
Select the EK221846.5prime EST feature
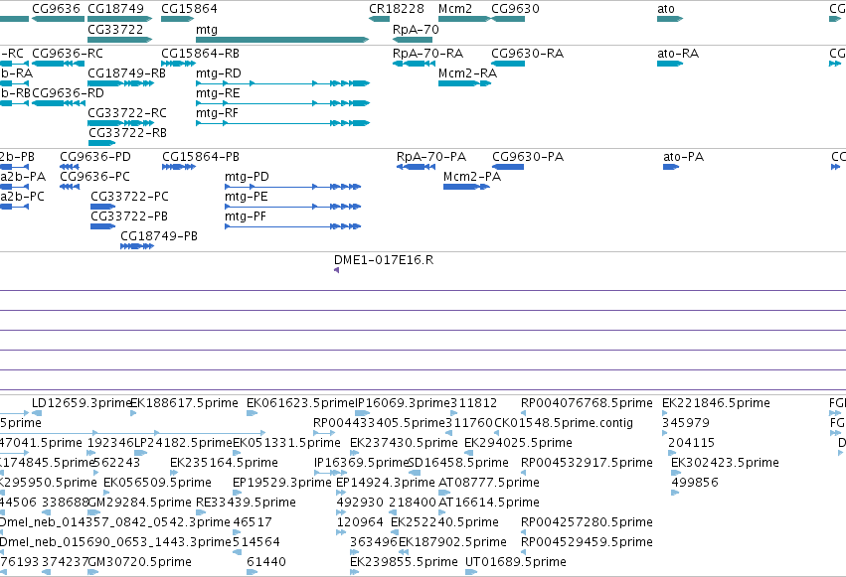(665, 413)
